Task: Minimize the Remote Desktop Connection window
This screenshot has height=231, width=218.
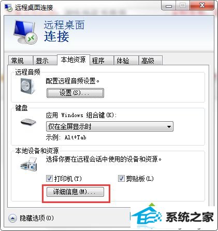Action: coord(169,6)
